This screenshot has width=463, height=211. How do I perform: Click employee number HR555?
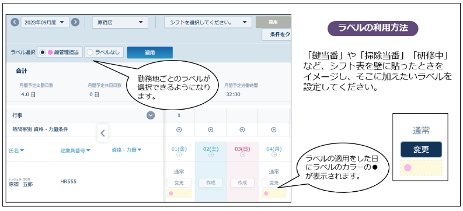click(x=68, y=181)
